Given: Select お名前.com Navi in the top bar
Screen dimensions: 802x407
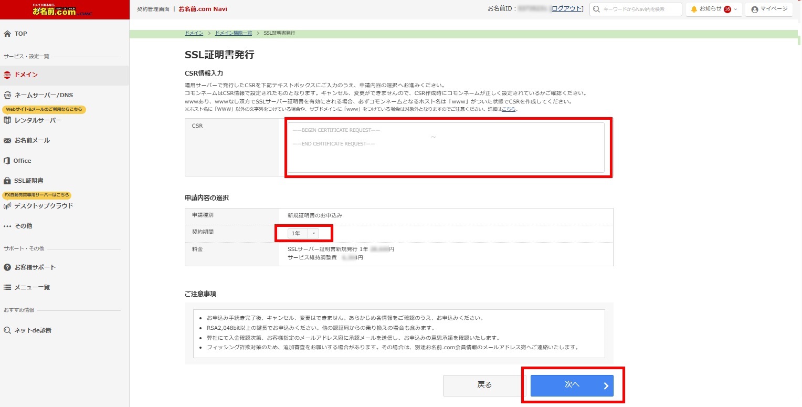Looking at the screenshot, I should [x=203, y=8].
